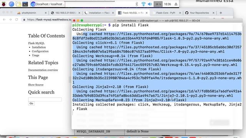Click the 18:36 clock

point(168,4)
